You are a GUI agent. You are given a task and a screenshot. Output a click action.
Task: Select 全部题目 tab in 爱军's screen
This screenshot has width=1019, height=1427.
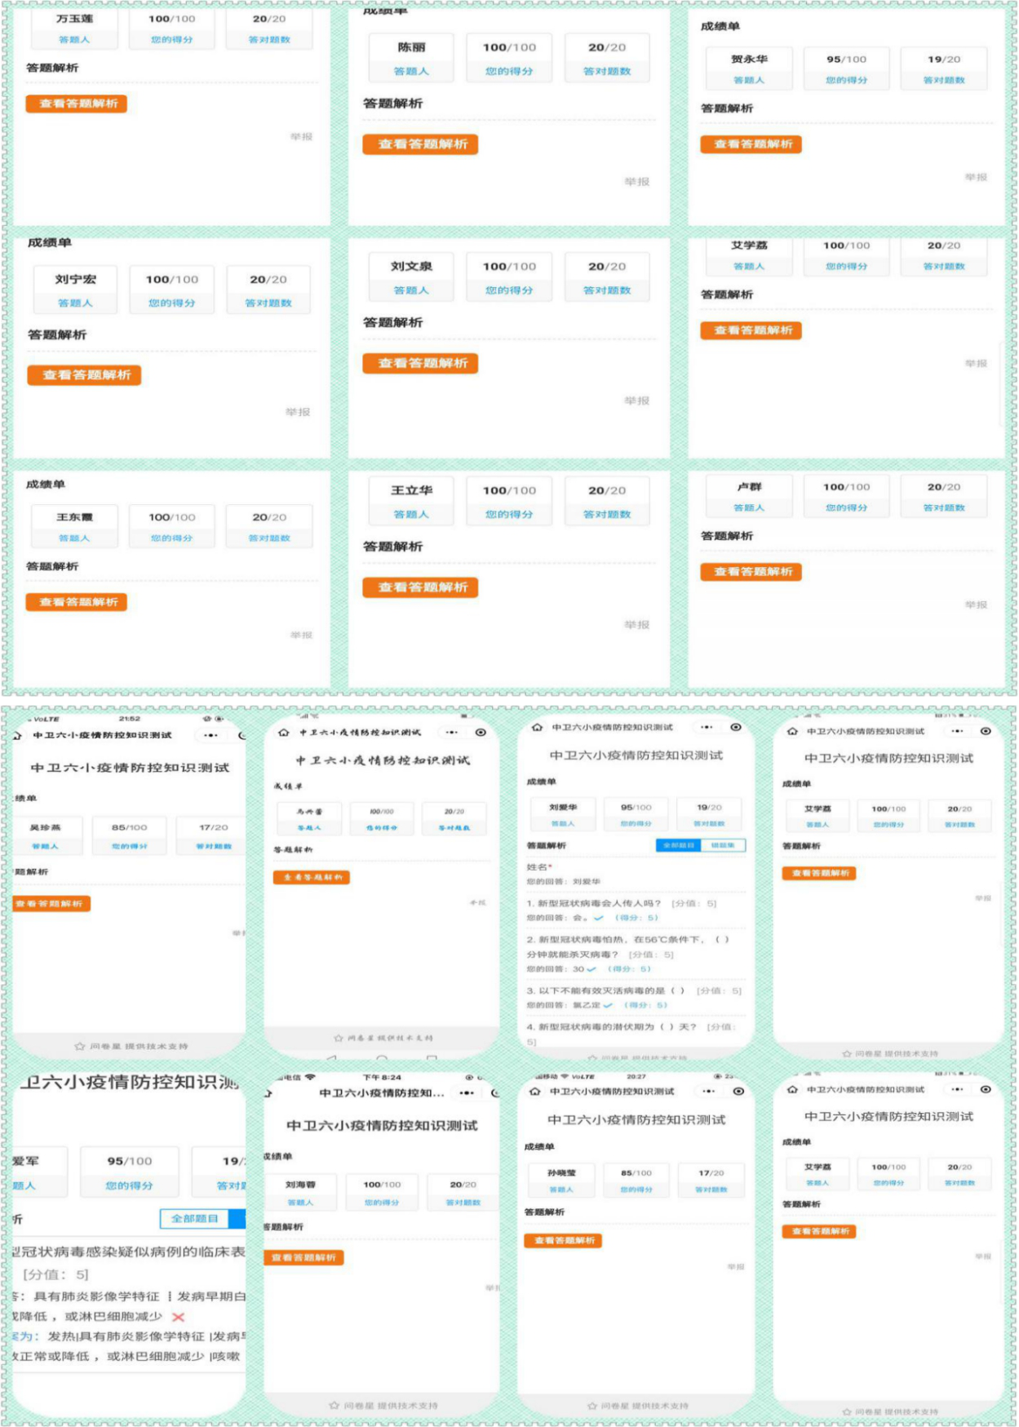[195, 1218]
